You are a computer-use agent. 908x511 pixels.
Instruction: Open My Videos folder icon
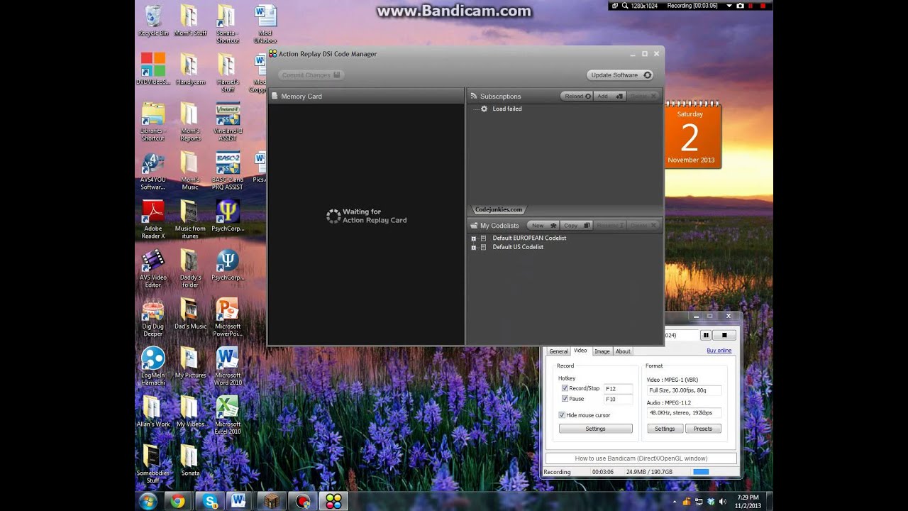coord(190,412)
